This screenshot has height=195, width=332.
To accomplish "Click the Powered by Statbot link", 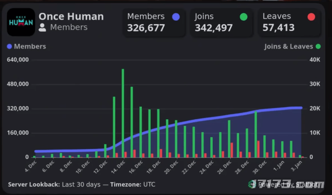I will point(288,185).
